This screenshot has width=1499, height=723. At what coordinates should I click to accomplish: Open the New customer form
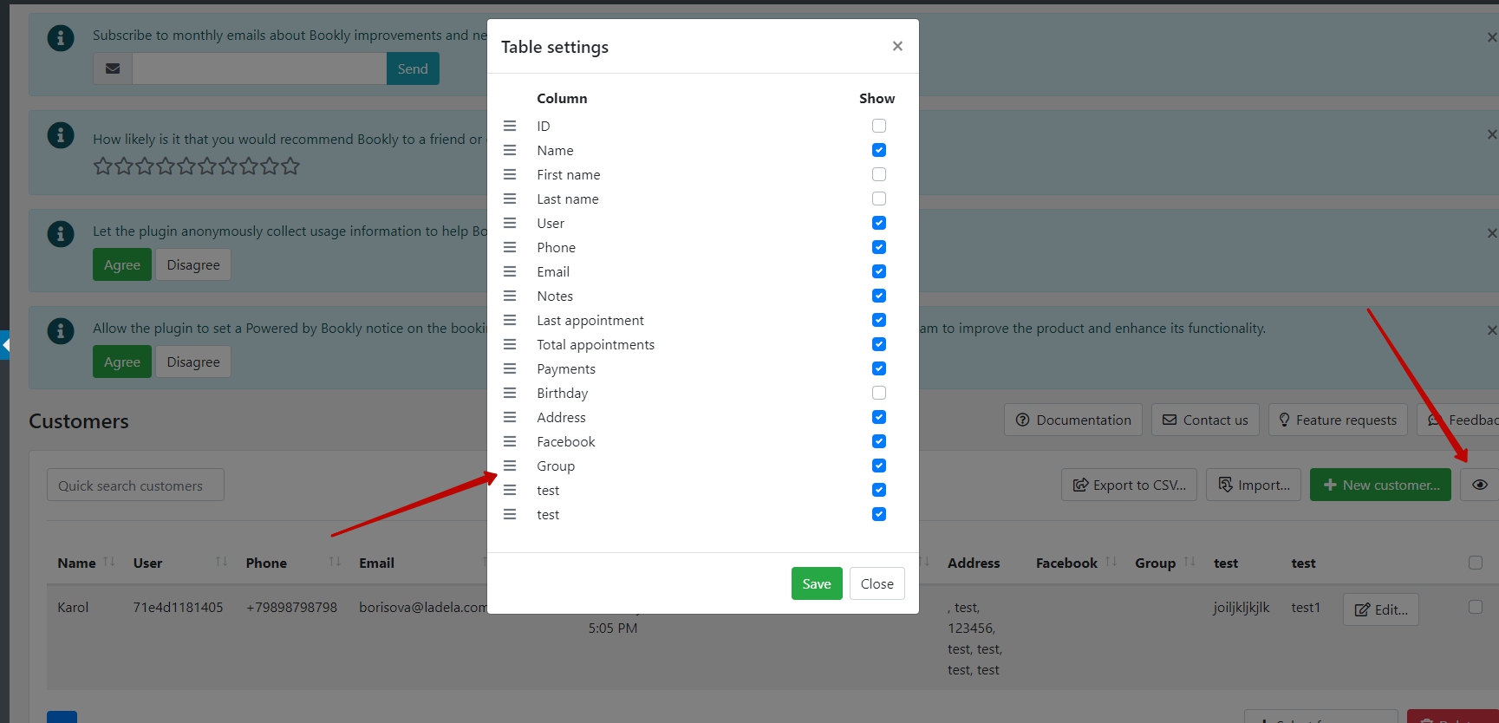coord(1380,485)
